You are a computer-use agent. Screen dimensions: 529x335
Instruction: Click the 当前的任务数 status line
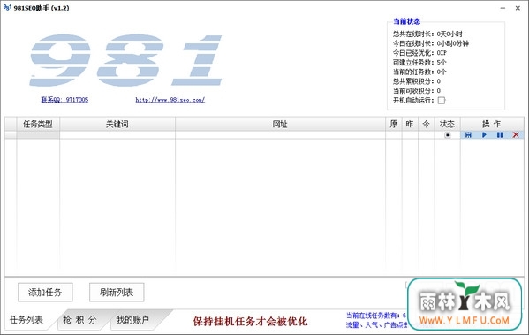tap(419, 72)
